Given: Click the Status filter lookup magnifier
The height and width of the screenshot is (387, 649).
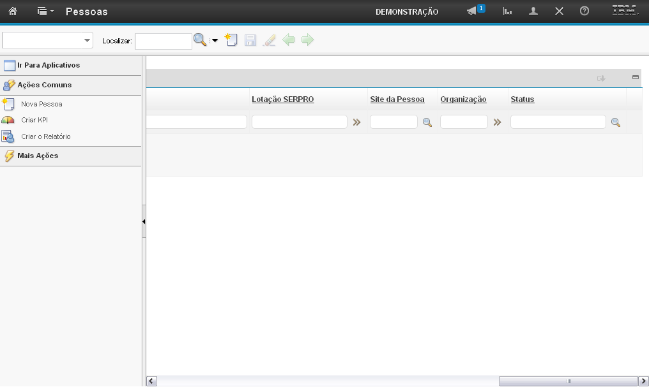Looking at the screenshot, I should click(616, 122).
